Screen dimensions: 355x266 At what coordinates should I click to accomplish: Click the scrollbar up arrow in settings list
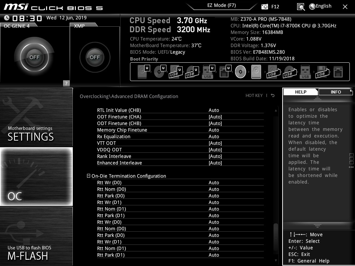(x=276, y=110)
